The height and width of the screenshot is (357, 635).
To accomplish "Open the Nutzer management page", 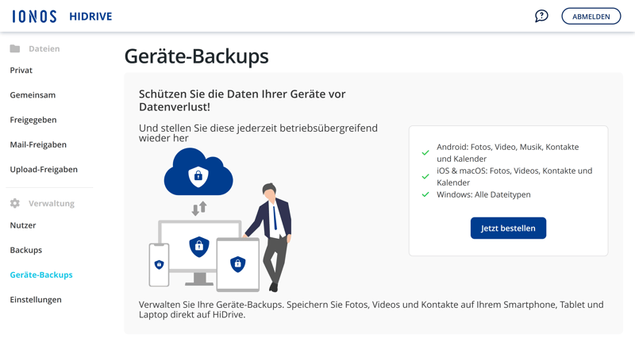I will (x=23, y=225).
